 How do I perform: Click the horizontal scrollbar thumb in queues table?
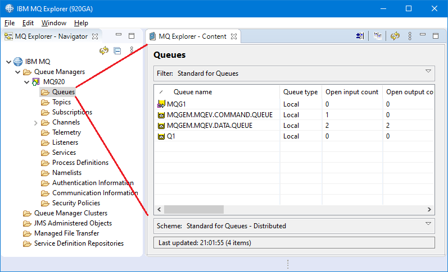coord(194,210)
